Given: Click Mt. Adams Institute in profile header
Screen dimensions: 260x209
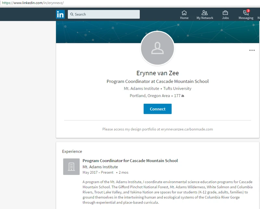Looking at the screenshot, I should coord(141,88).
